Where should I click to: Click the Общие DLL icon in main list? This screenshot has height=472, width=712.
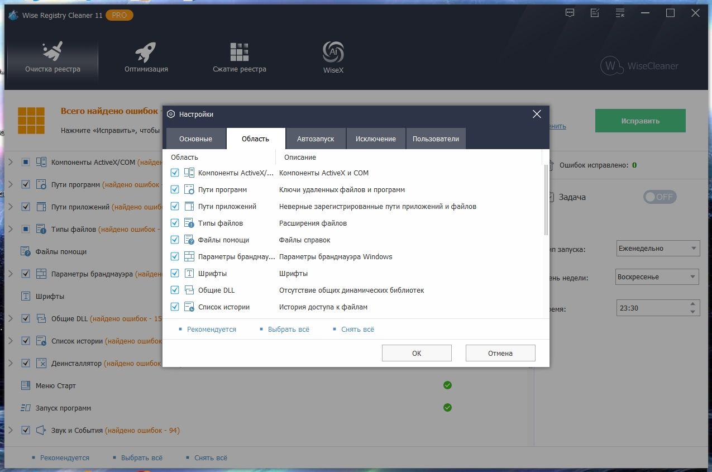click(41, 318)
